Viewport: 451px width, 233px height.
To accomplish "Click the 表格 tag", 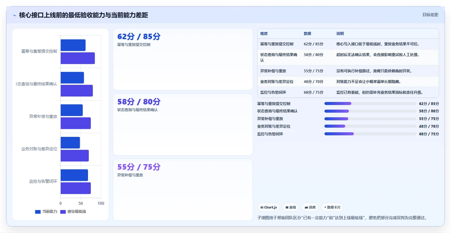I will [x=291, y=207].
